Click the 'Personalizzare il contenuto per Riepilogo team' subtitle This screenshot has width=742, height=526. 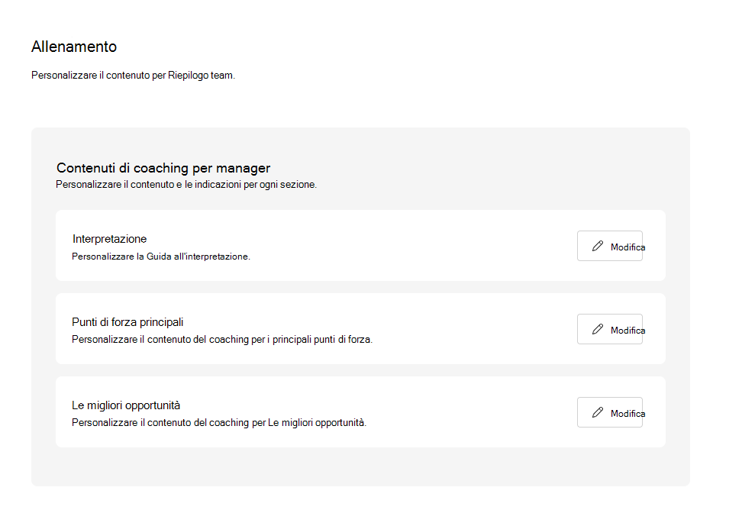133,76
